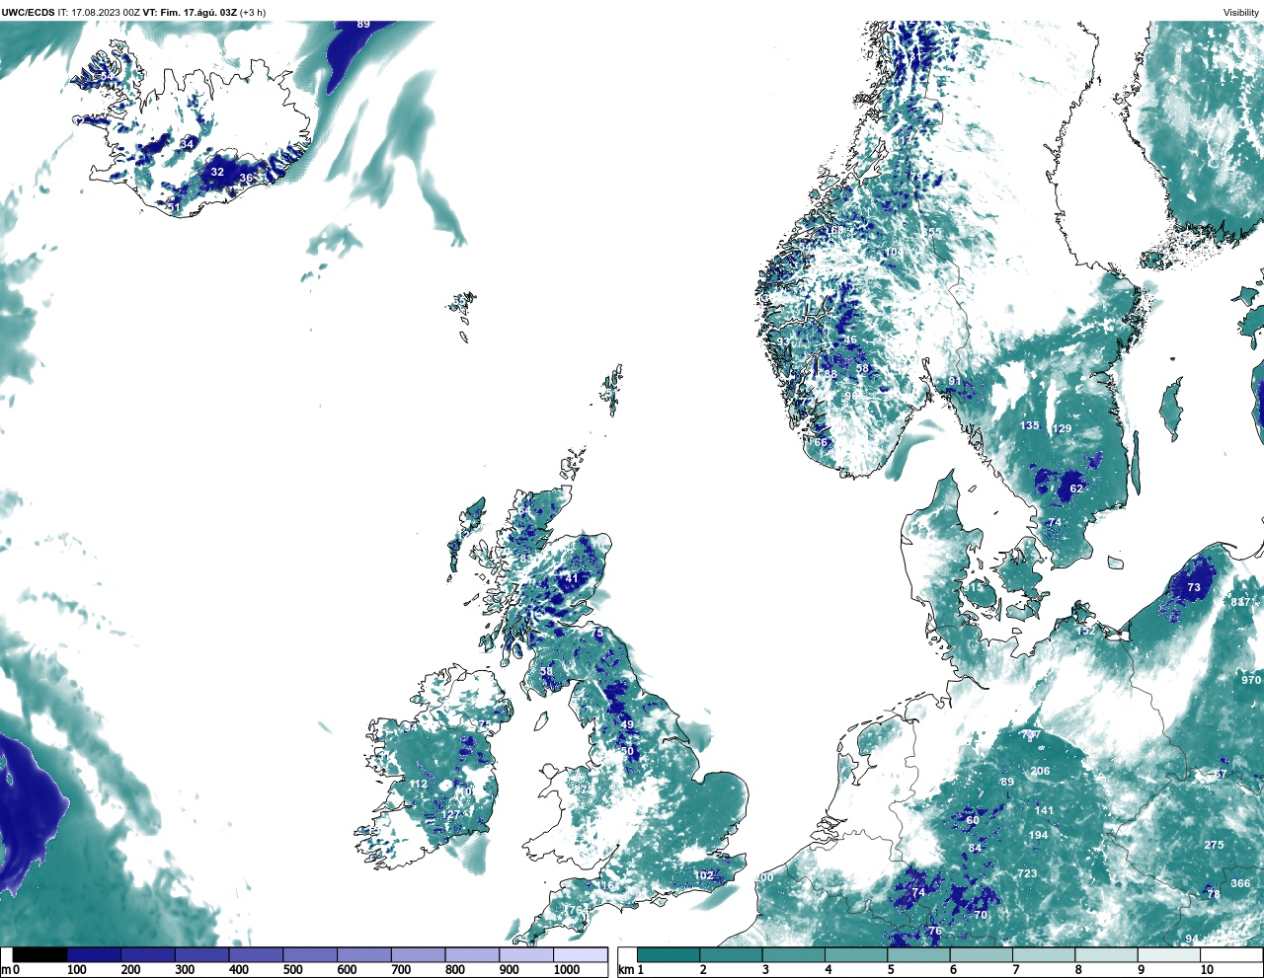The image size is (1264, 978).
Task: Click the Visibility title in top-right corner
Action: [1241, 12]
